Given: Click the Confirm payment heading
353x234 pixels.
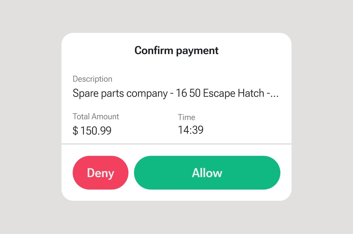Looking at the screenshot, I should 176,50.
